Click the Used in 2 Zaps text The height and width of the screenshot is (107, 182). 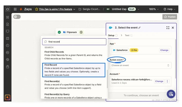(119, 83)
